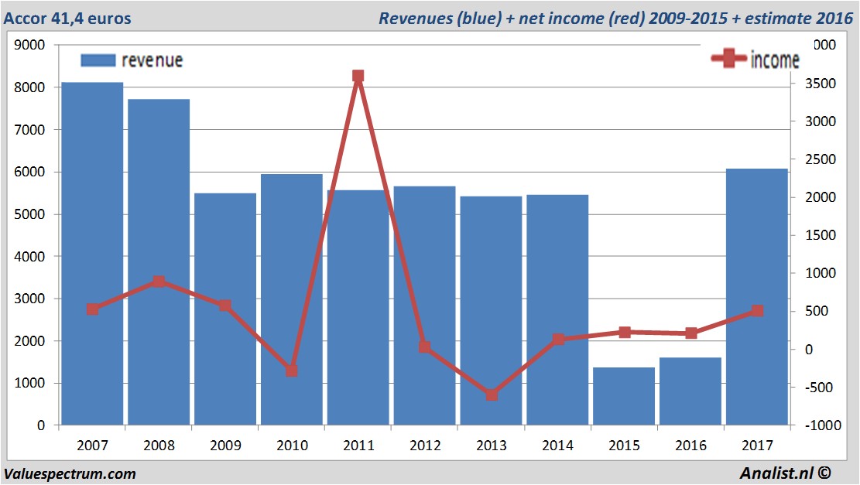This screenshot has height=485, width=860.
Task: Select the 2011 income peak marker
Action: pos(358,76)
